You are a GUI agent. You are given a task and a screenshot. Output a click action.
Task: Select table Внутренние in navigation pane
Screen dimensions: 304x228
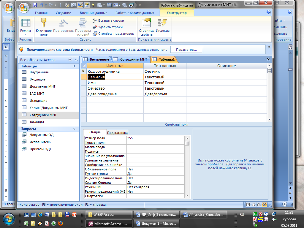[x=49, y=72]
